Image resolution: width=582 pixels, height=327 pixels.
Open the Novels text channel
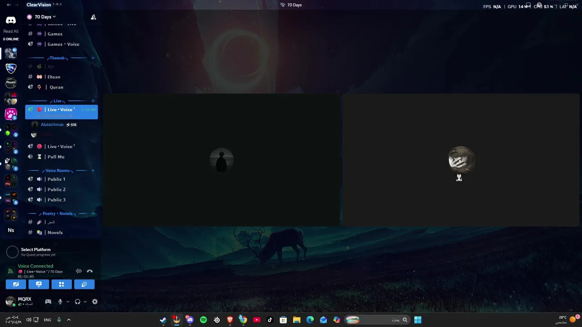(55, 233)
